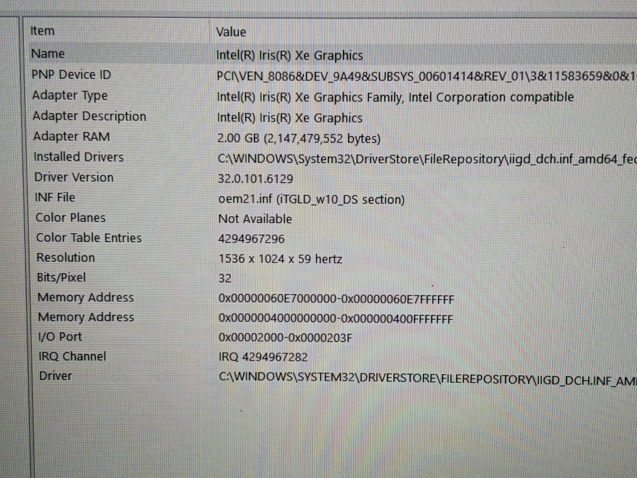Click memory range 0x00000060E7000000-0x00000060E7FFFFFF
Screen dimensions: 637x478
[336, 299]
